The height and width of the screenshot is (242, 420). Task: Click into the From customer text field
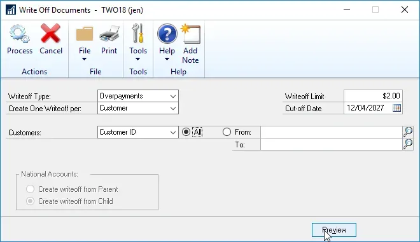coord(332,132)
